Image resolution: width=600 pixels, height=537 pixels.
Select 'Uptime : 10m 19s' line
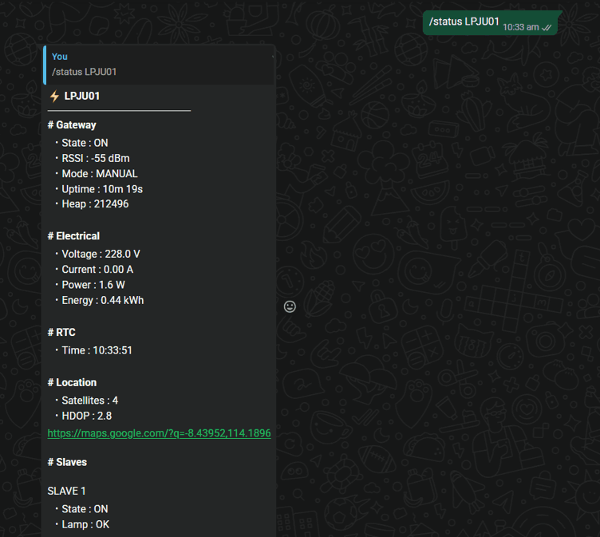pyautogui.click(x=102, y=189)
